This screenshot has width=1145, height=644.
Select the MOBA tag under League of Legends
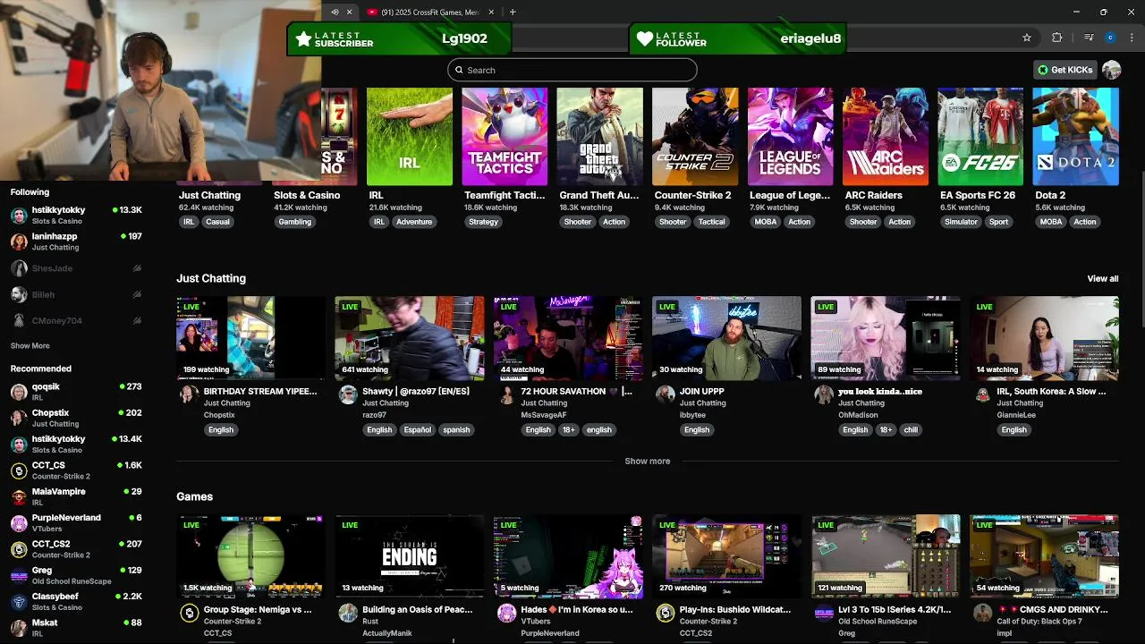pyautogui.click(x=766, y=222)
